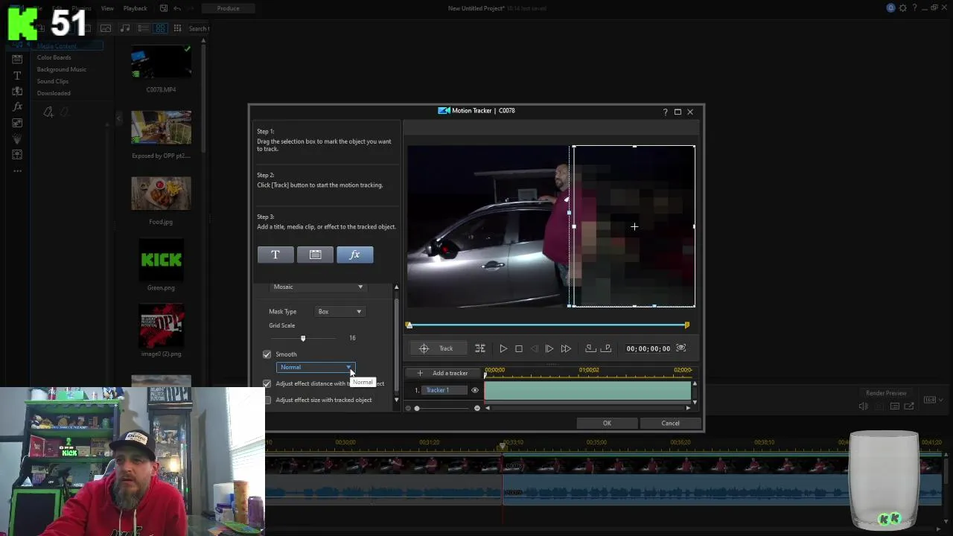Click the Tracker 1 green track clip

[x=587, y=391]
